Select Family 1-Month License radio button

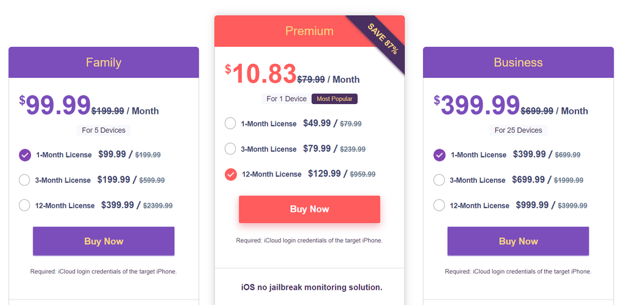coord(24,155)
